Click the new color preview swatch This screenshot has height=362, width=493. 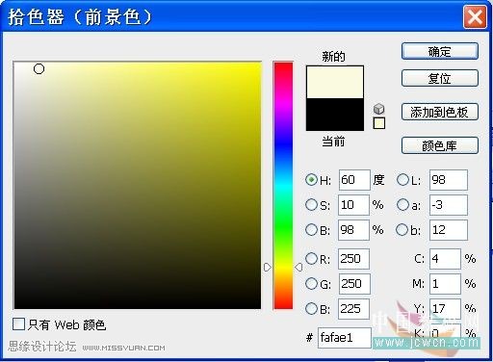pyautogui.click(x=335, y=82)
